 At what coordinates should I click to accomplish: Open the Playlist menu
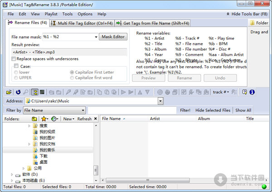(51, 14)
